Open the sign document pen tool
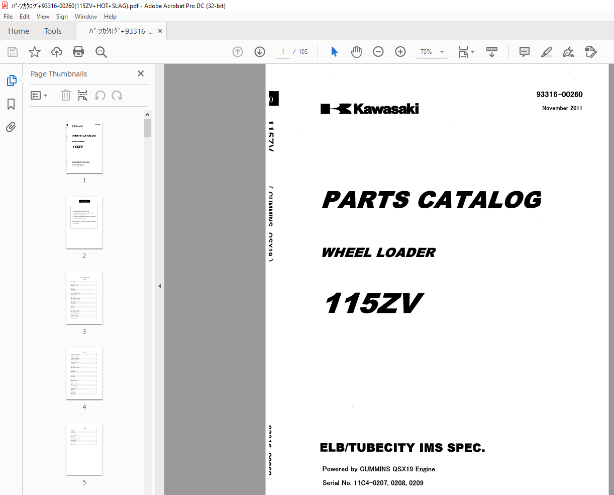This screenshot has width=614, height=495. click(x=569, y=52)
